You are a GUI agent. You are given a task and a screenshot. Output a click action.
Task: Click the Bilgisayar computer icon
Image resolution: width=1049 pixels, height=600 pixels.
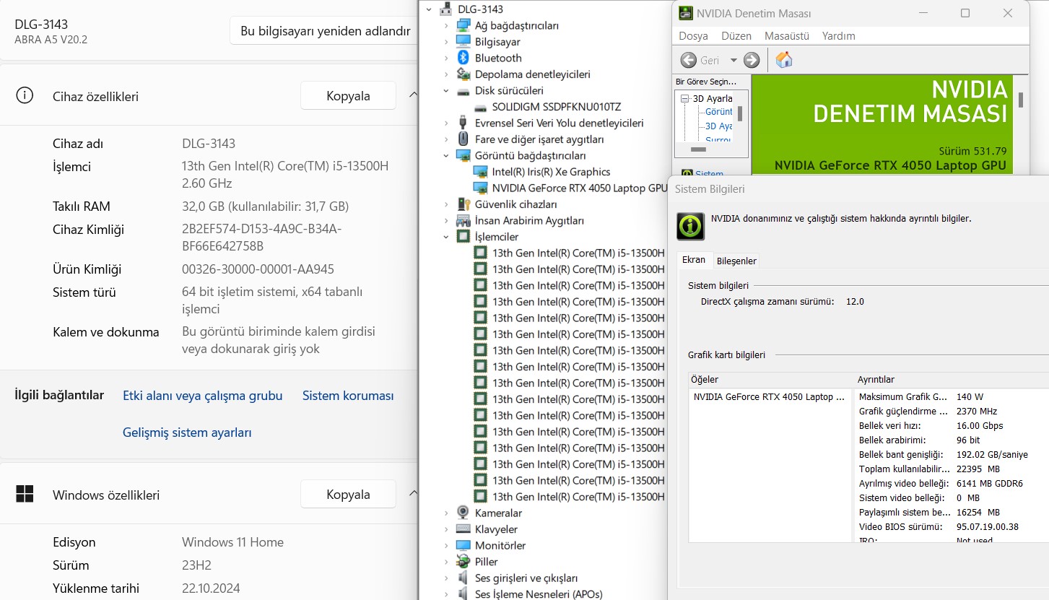[x=463, y=42]
